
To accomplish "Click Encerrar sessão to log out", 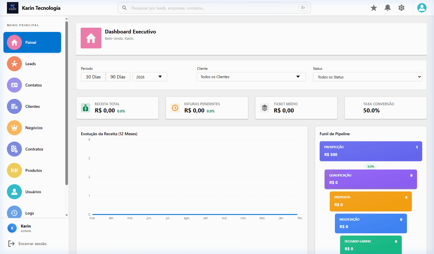I will pyautogui.click(x=33, y=244).
